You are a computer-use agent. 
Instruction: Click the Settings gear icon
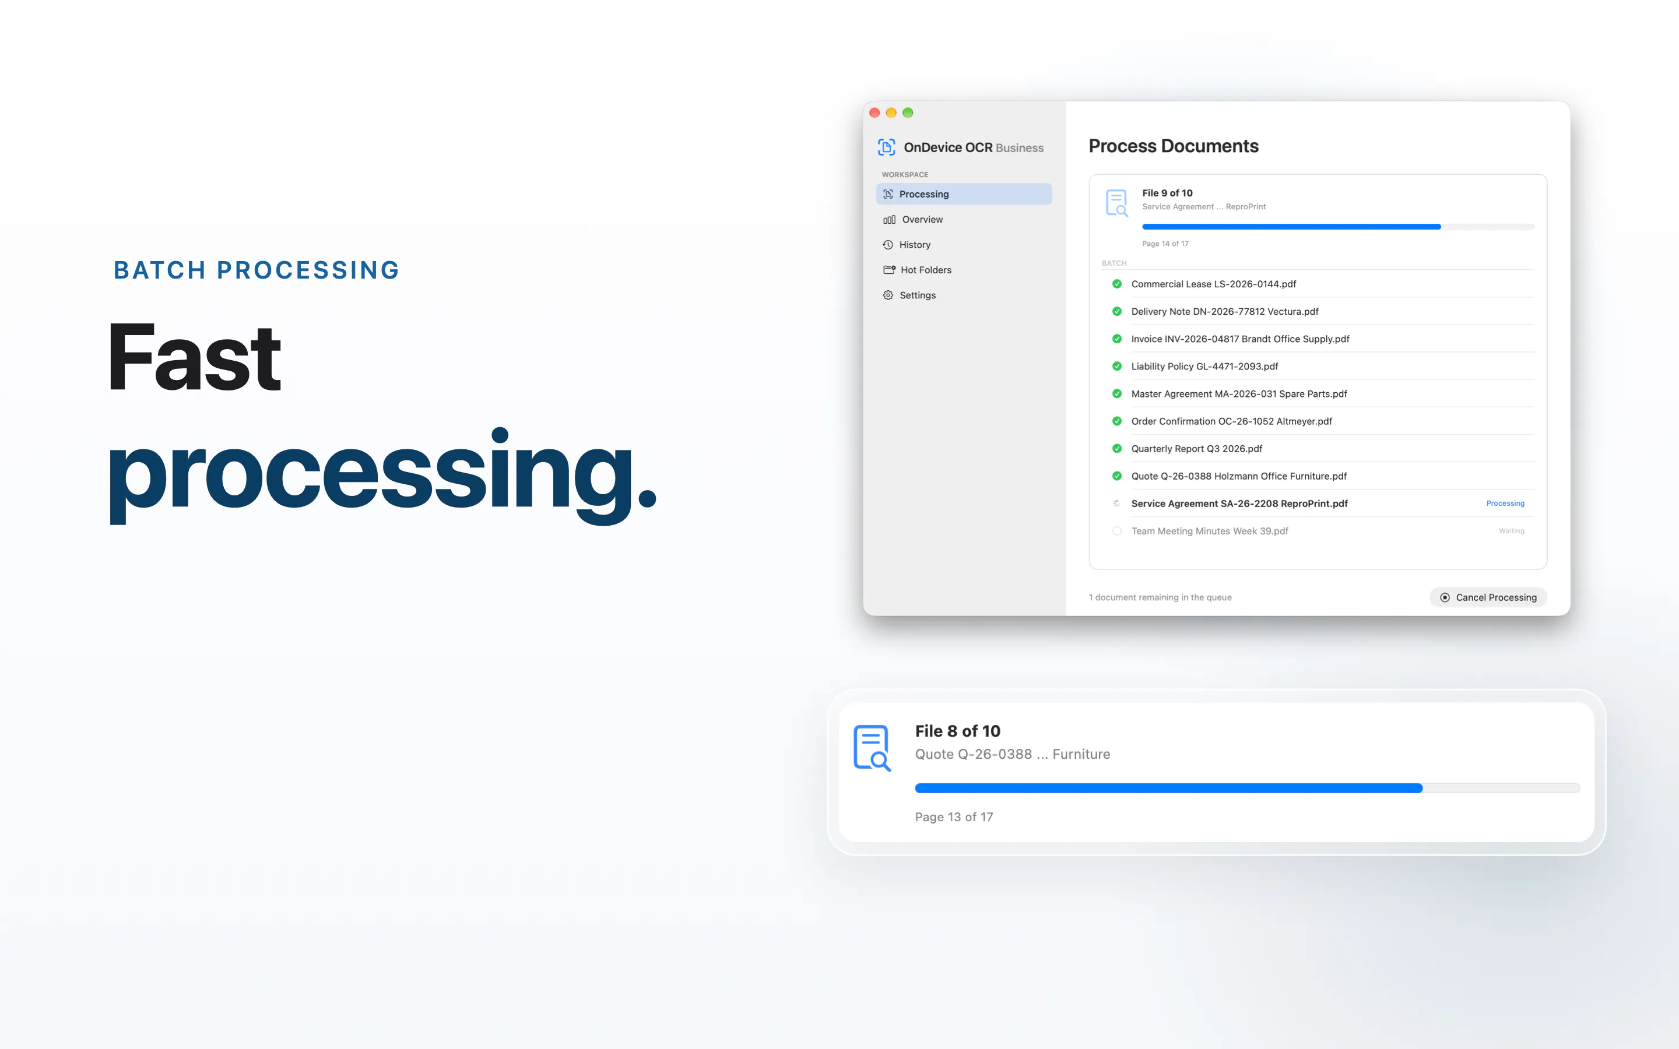[888, 295]
